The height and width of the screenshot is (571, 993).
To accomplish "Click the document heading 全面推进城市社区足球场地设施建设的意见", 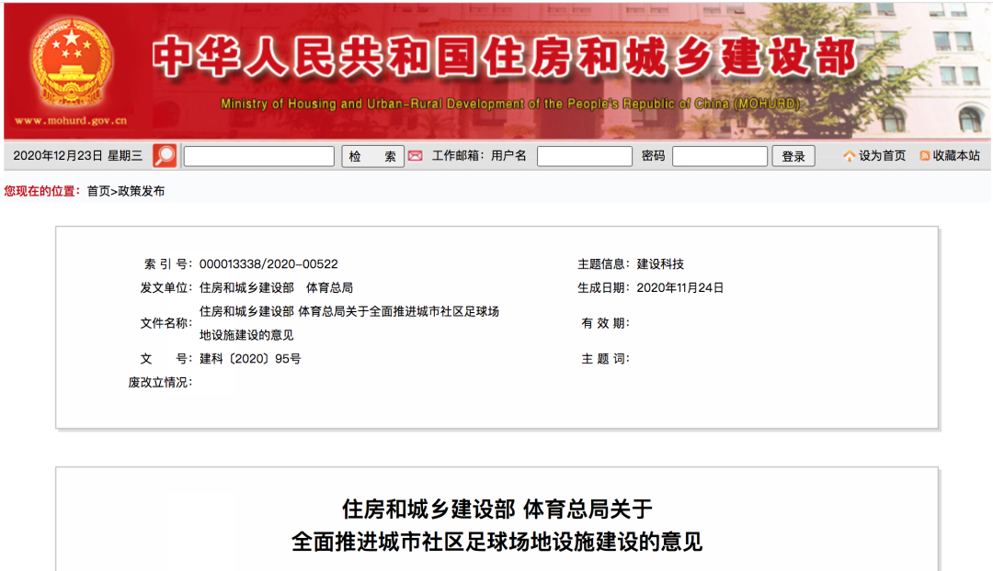I will (x=496, y=541).
